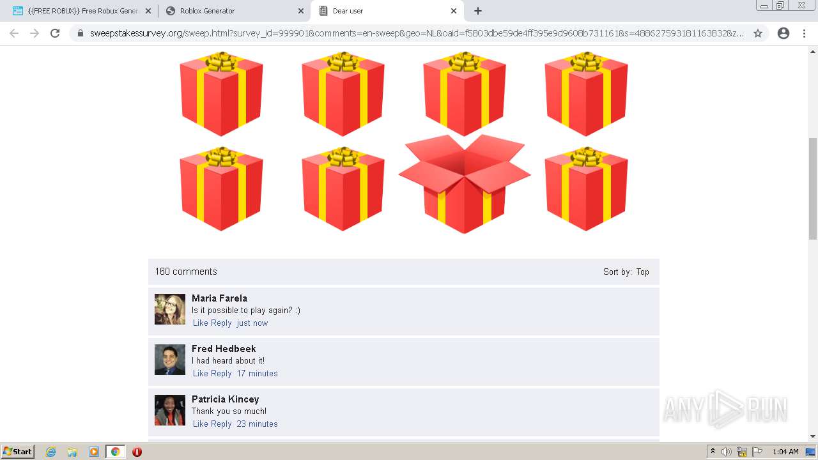This screenshot has width=818, height=460.
Task: Open Maria Farela's profile picture
Action: 170,309
